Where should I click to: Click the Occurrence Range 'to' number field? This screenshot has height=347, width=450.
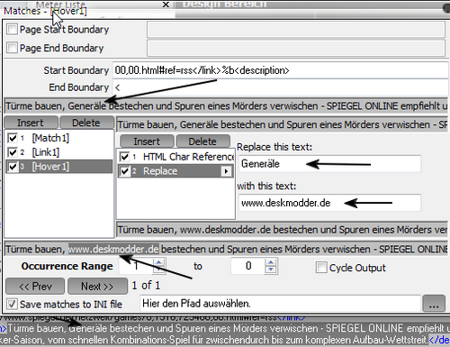click(248, 266)
